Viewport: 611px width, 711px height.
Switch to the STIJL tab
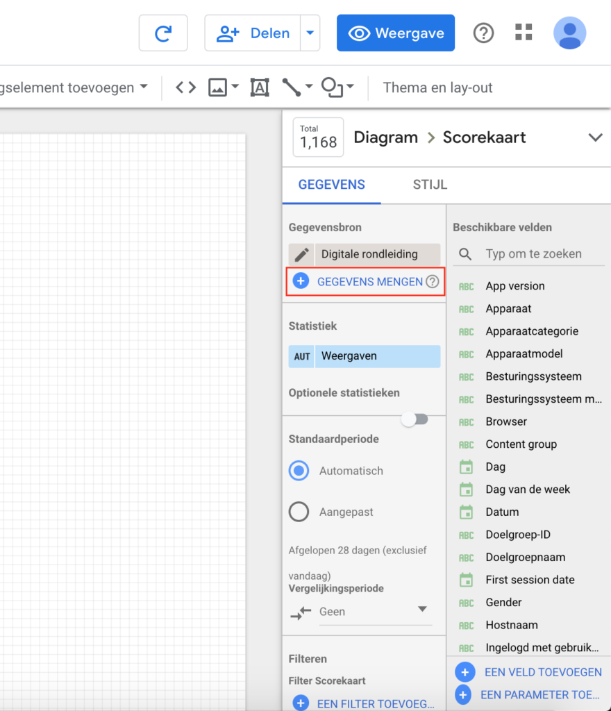coord(430,185)
